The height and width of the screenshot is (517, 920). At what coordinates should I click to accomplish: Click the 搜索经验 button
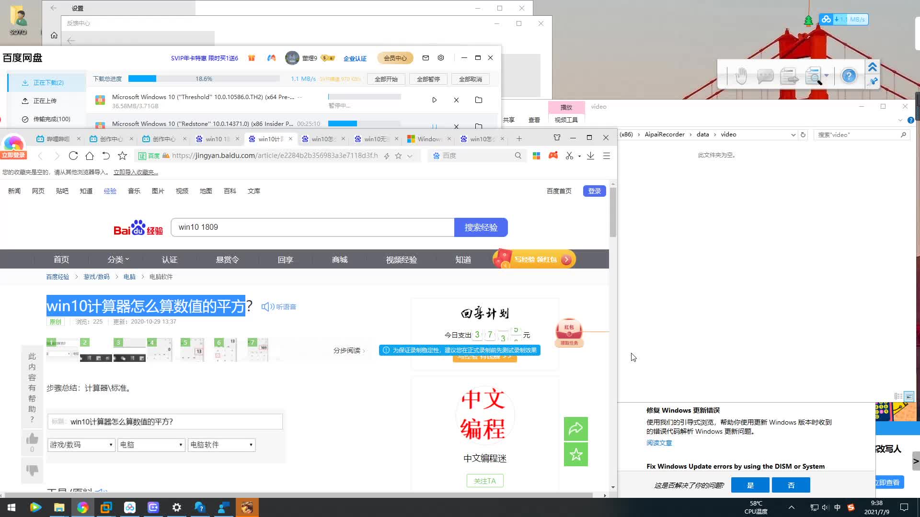coord(481,227)
